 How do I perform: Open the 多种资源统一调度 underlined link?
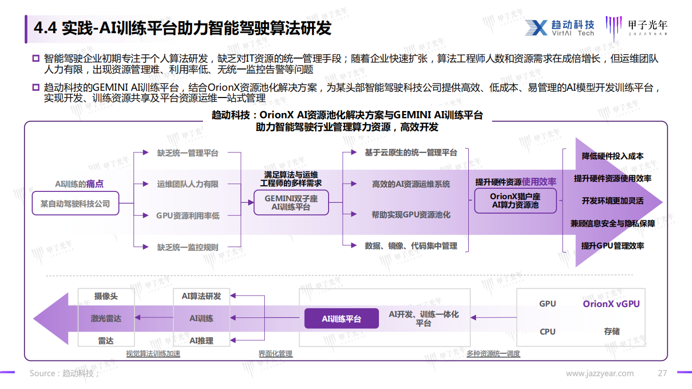coord(493,354)
